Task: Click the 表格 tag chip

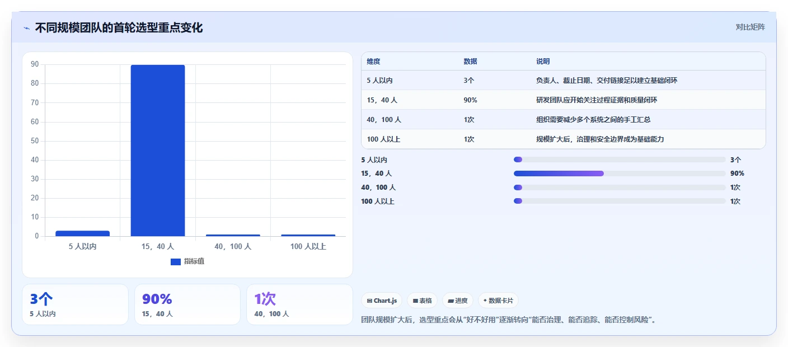Action: pyautogui.click(x=422, y=301)
